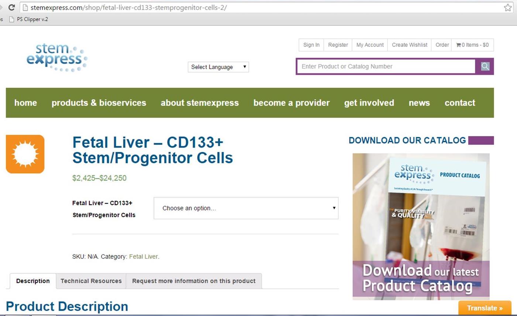Follow the Fetal Liver category link
The image size is (517, 316).
[x=143, y=257]
